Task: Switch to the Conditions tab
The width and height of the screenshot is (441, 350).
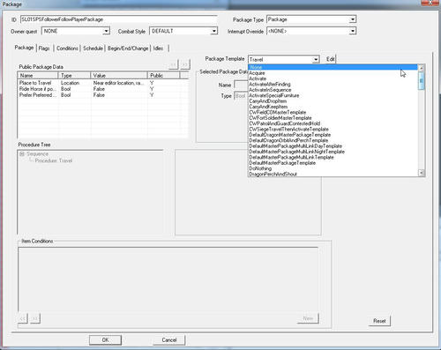Action: (x=67, y=48)
